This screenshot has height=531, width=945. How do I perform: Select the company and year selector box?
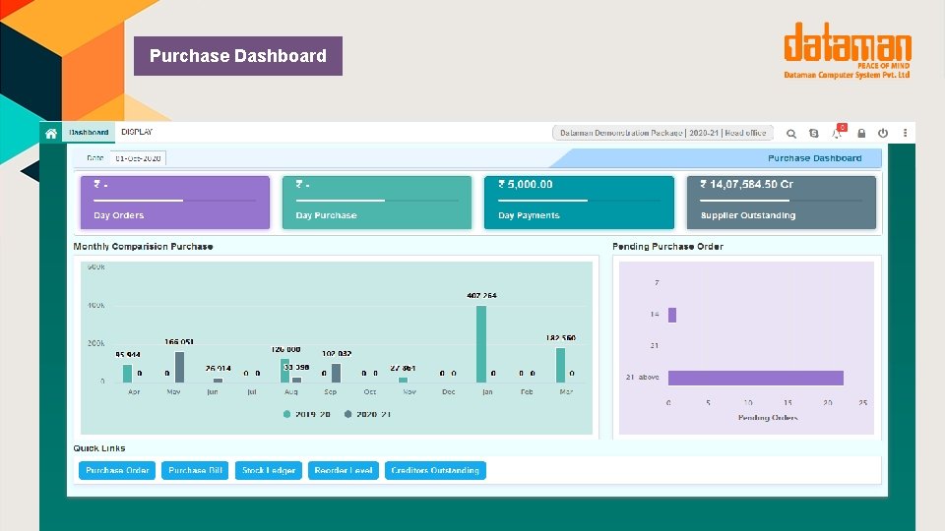pyautogui.click(x=662, y=133)
